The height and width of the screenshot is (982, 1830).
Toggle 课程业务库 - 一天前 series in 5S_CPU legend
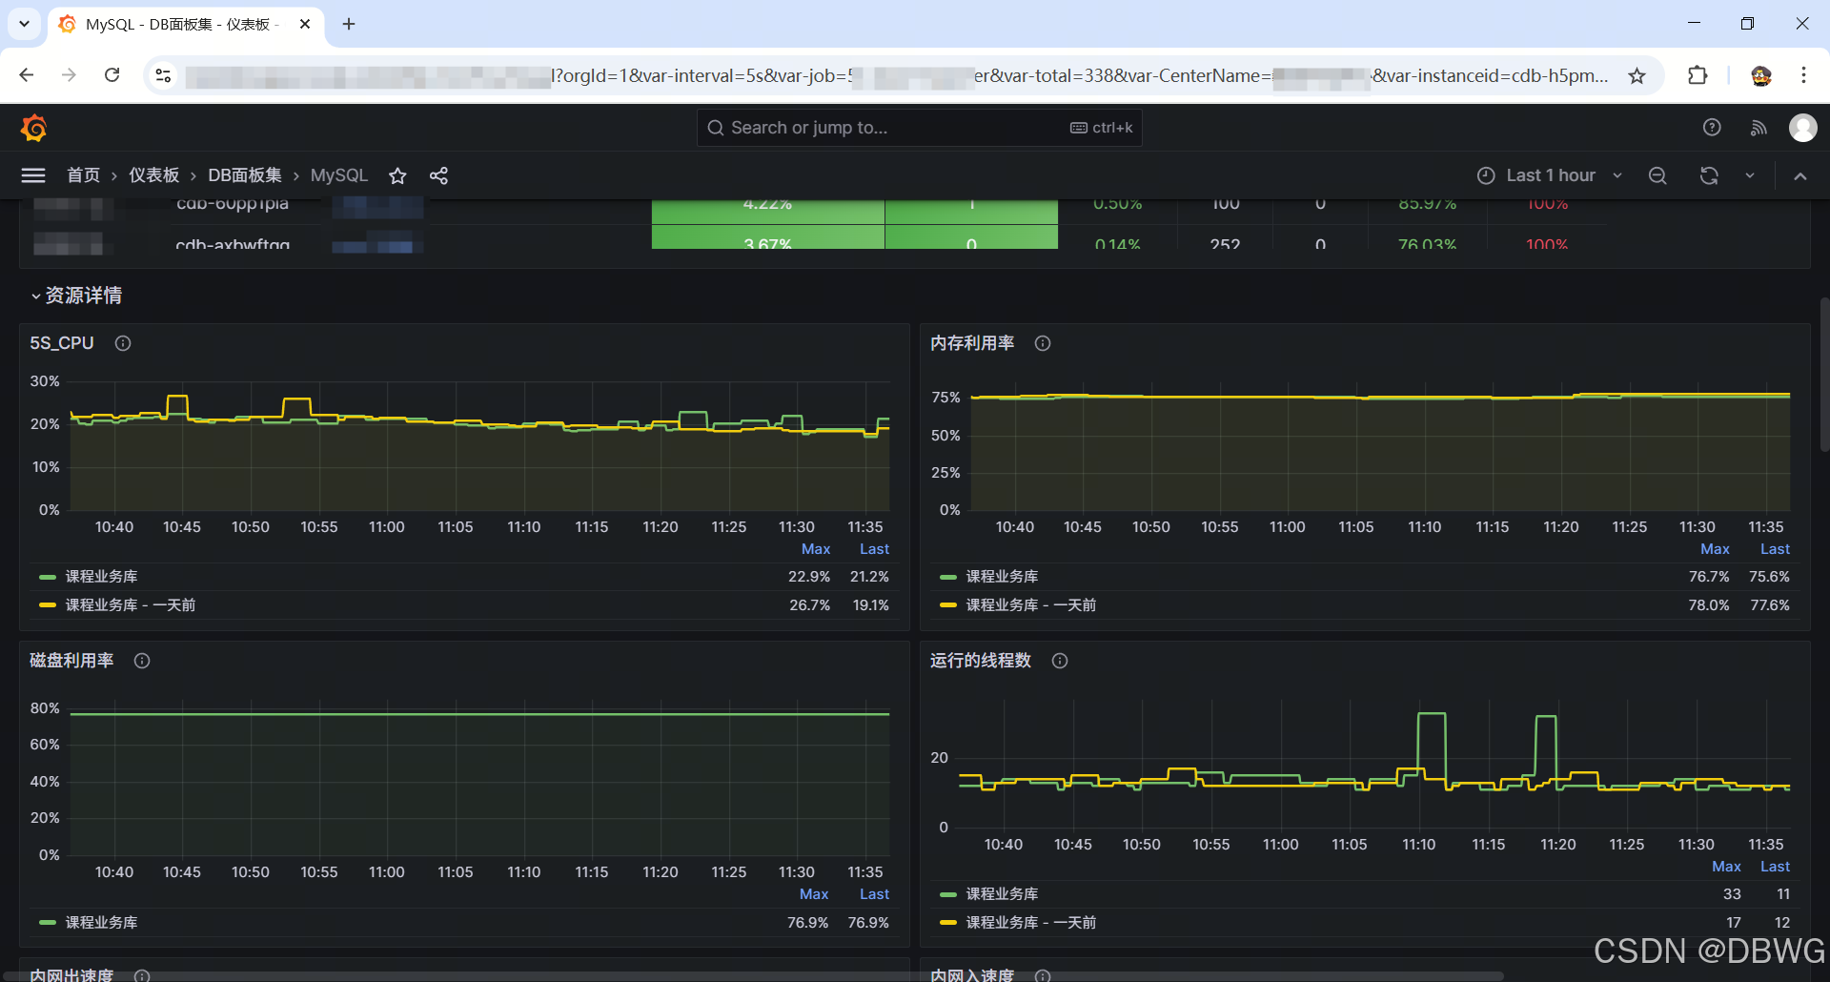pyautogui.click(x=130, y=605)
